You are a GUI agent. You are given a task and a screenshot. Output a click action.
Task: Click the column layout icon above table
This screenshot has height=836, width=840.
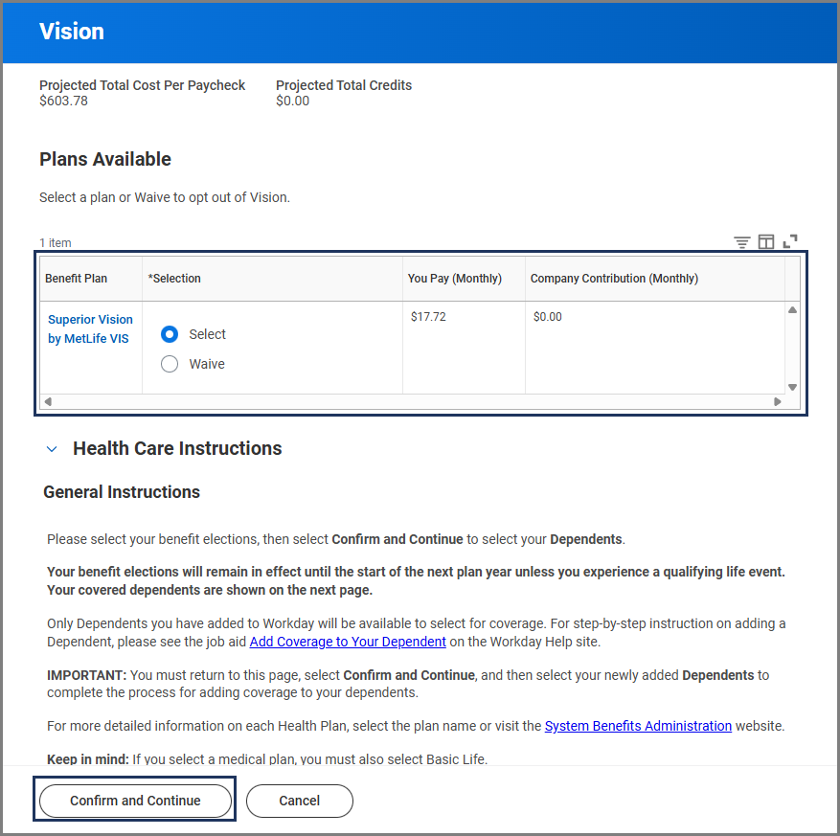pyautogui.click(x=766, y=242)
